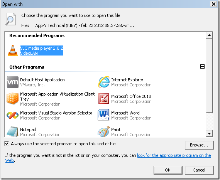Click the program list scrollbar thumb
Viewport: 220px width, 180px height.
[x=209, y=76]
